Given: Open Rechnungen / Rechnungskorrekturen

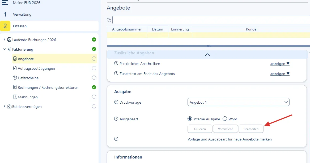Looking at the screenshot, I should (x=48, y=87).
